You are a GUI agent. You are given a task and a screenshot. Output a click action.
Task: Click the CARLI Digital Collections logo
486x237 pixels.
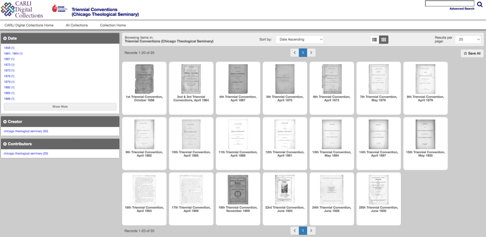[22, 9]
